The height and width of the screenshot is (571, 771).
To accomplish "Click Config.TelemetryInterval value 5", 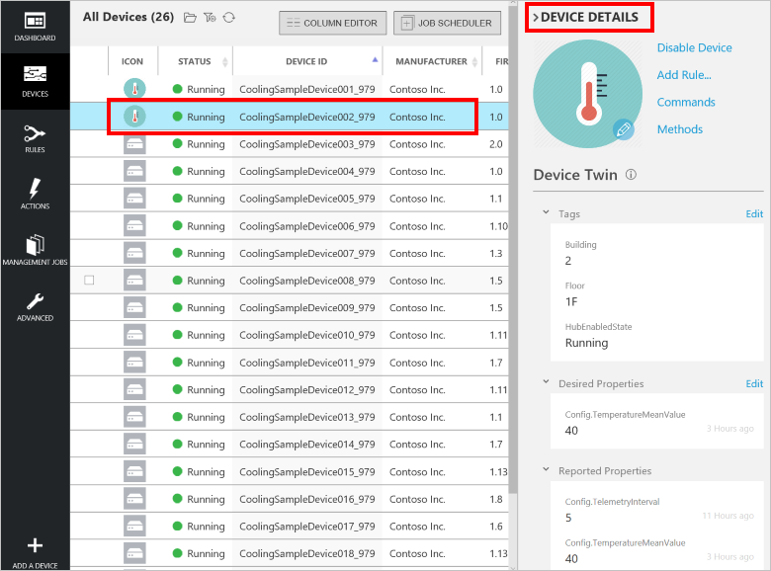I will point(568,518).
